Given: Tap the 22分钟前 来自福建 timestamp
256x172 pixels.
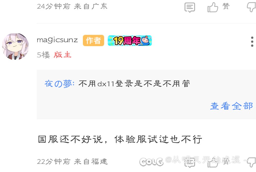Looking at the screenshot, I should coord(72,162).
